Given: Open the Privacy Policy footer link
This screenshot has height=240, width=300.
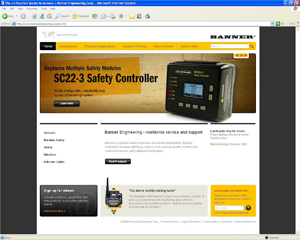Looking at the screenshot, I should click(x=170, y=222).
